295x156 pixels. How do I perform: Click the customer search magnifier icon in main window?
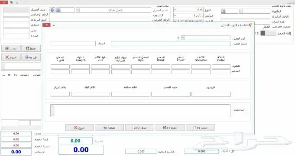click(58, 10)
